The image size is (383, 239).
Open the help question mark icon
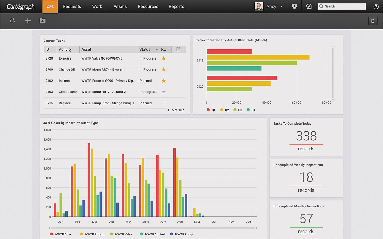pyautogui.click(x=376, y=6)
